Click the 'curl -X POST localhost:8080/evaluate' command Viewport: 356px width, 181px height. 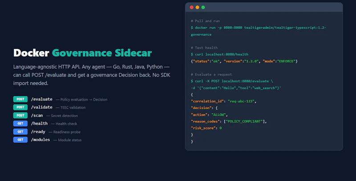tap(232, 81)
